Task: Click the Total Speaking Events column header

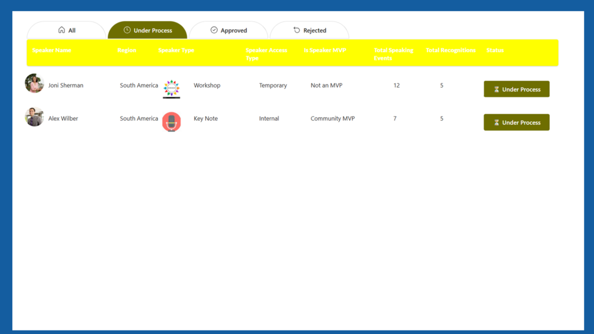Action: pyautogui.click(x=393, y=54)
